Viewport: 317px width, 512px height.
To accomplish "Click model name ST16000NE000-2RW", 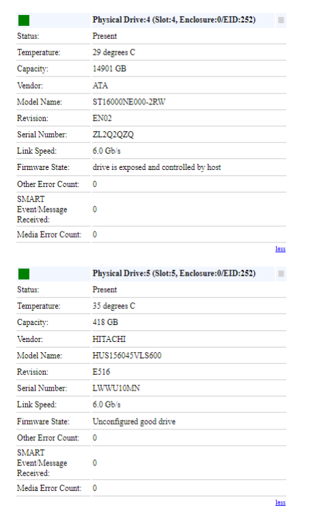I will pos(128,102).
